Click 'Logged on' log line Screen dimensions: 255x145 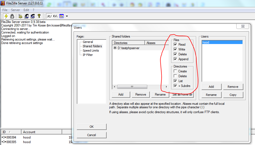click(8, 36)
